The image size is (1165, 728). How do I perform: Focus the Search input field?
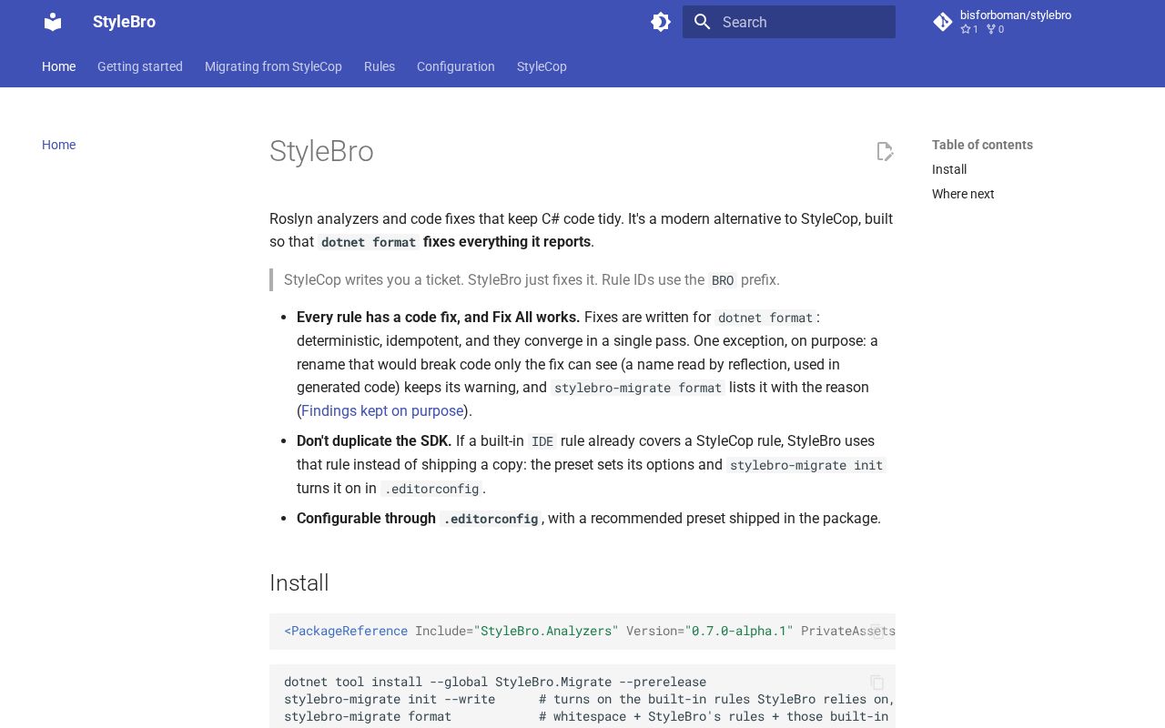789,22
